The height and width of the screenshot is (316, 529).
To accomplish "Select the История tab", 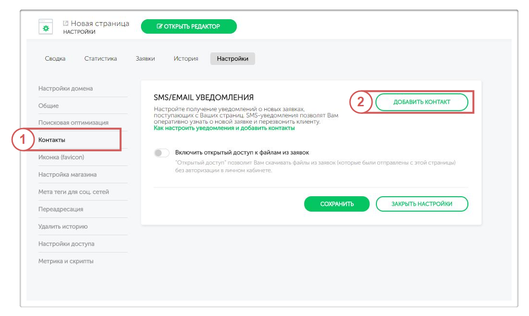I will point(186,59).
